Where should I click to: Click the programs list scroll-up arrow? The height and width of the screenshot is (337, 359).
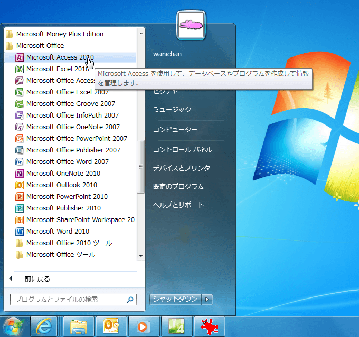pyautogui.click(x=141, y=33)
